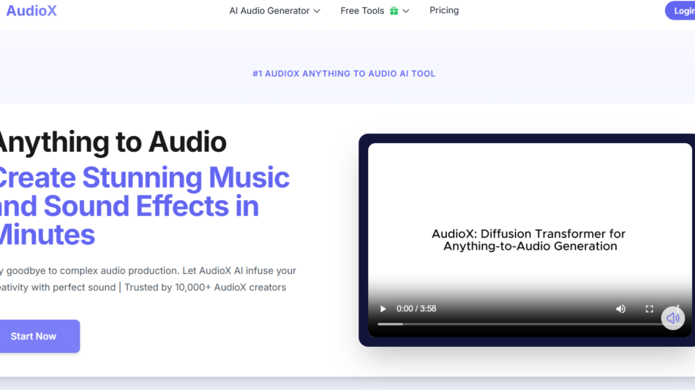Click the Login button
Screen dimensions: 695x390
680,11
